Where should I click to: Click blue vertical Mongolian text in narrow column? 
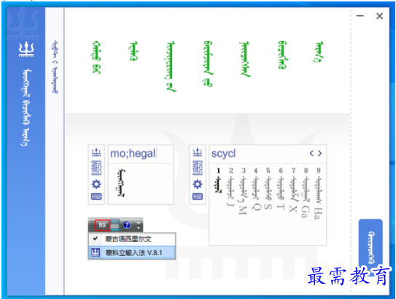pyautogui.click(x=55, y=67)
